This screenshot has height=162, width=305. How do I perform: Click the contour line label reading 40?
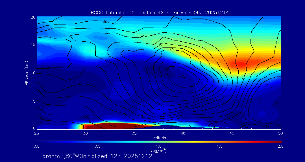(160, 45)
